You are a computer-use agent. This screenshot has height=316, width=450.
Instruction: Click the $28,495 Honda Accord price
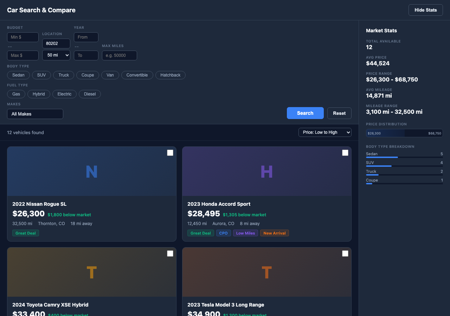pyautogui.click(x=204, y=213)
